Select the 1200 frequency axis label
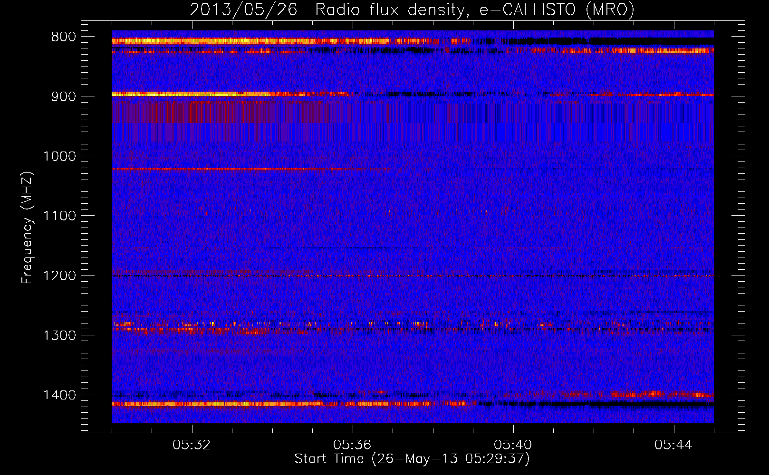This screenshot has height=475, width=769. [59, 276]
